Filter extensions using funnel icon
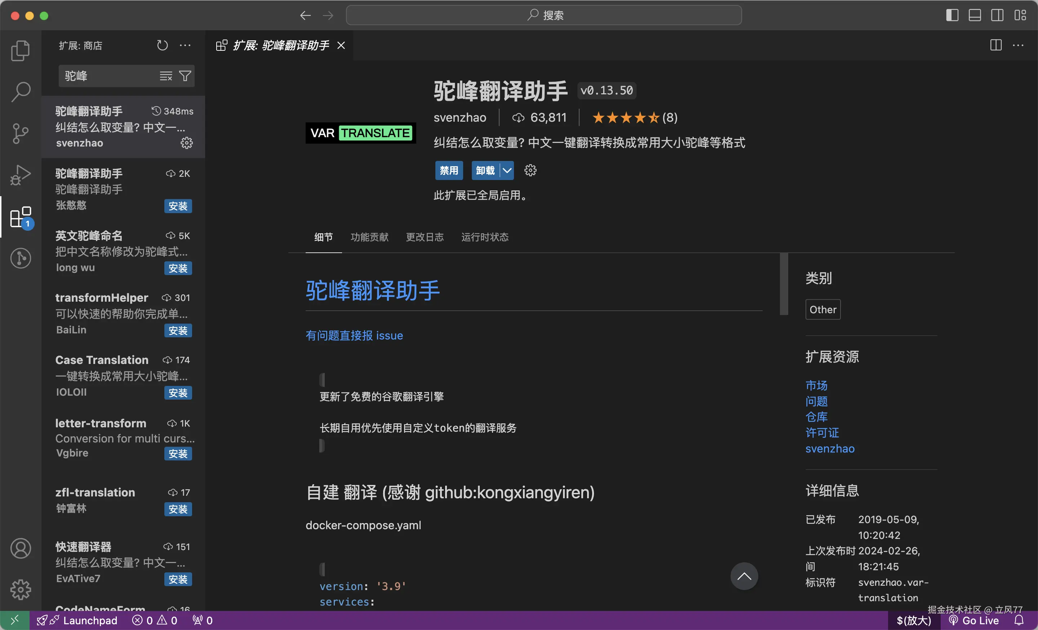Screen dimensions: 1038x630 pos(185,76)
